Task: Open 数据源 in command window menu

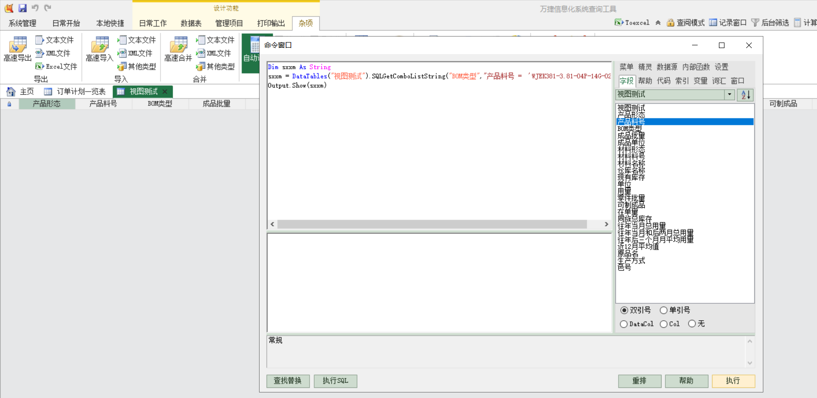Action: tap(667, 67)
